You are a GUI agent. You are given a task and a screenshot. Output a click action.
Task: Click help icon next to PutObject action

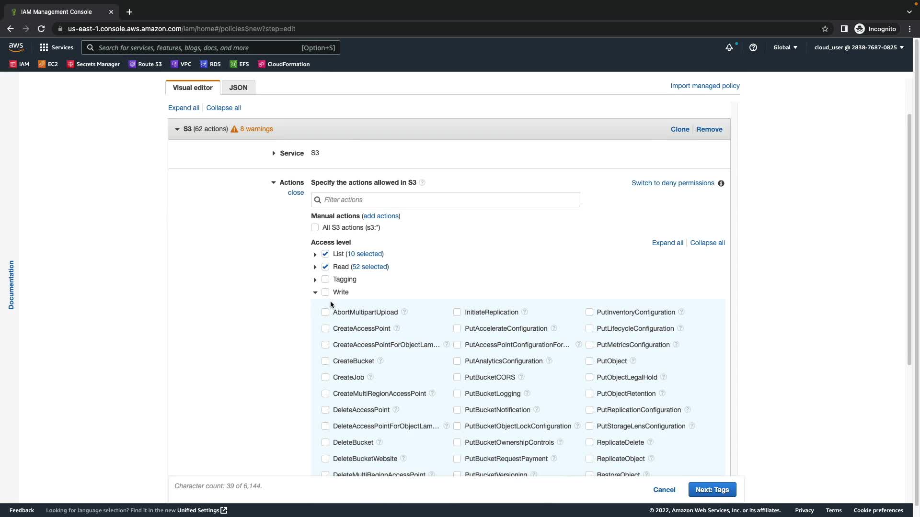633,361
